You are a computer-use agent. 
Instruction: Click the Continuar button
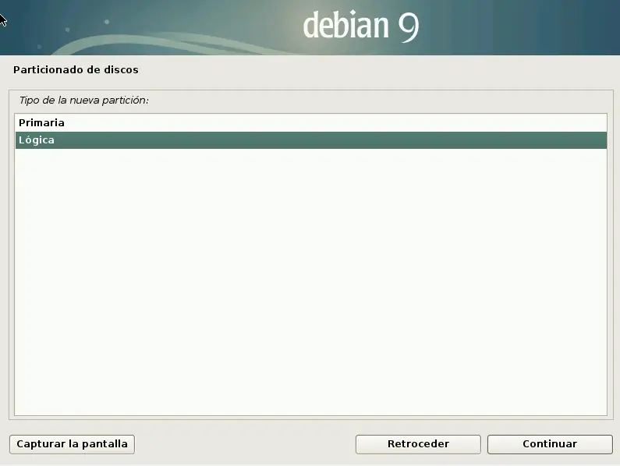click(x=550, y=444)
